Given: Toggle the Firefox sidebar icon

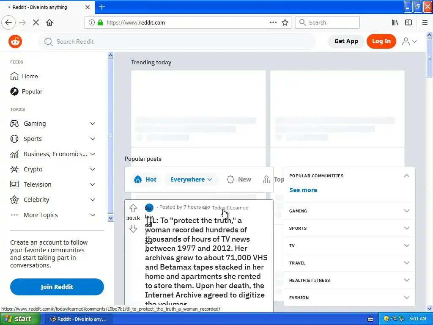Looking at the screenshot, I should (408, 22).
